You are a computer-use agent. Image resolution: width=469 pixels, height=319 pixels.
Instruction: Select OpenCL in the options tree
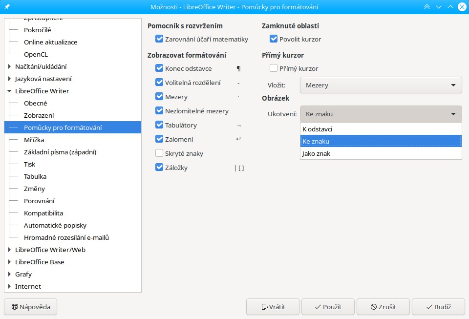[36, 54]
